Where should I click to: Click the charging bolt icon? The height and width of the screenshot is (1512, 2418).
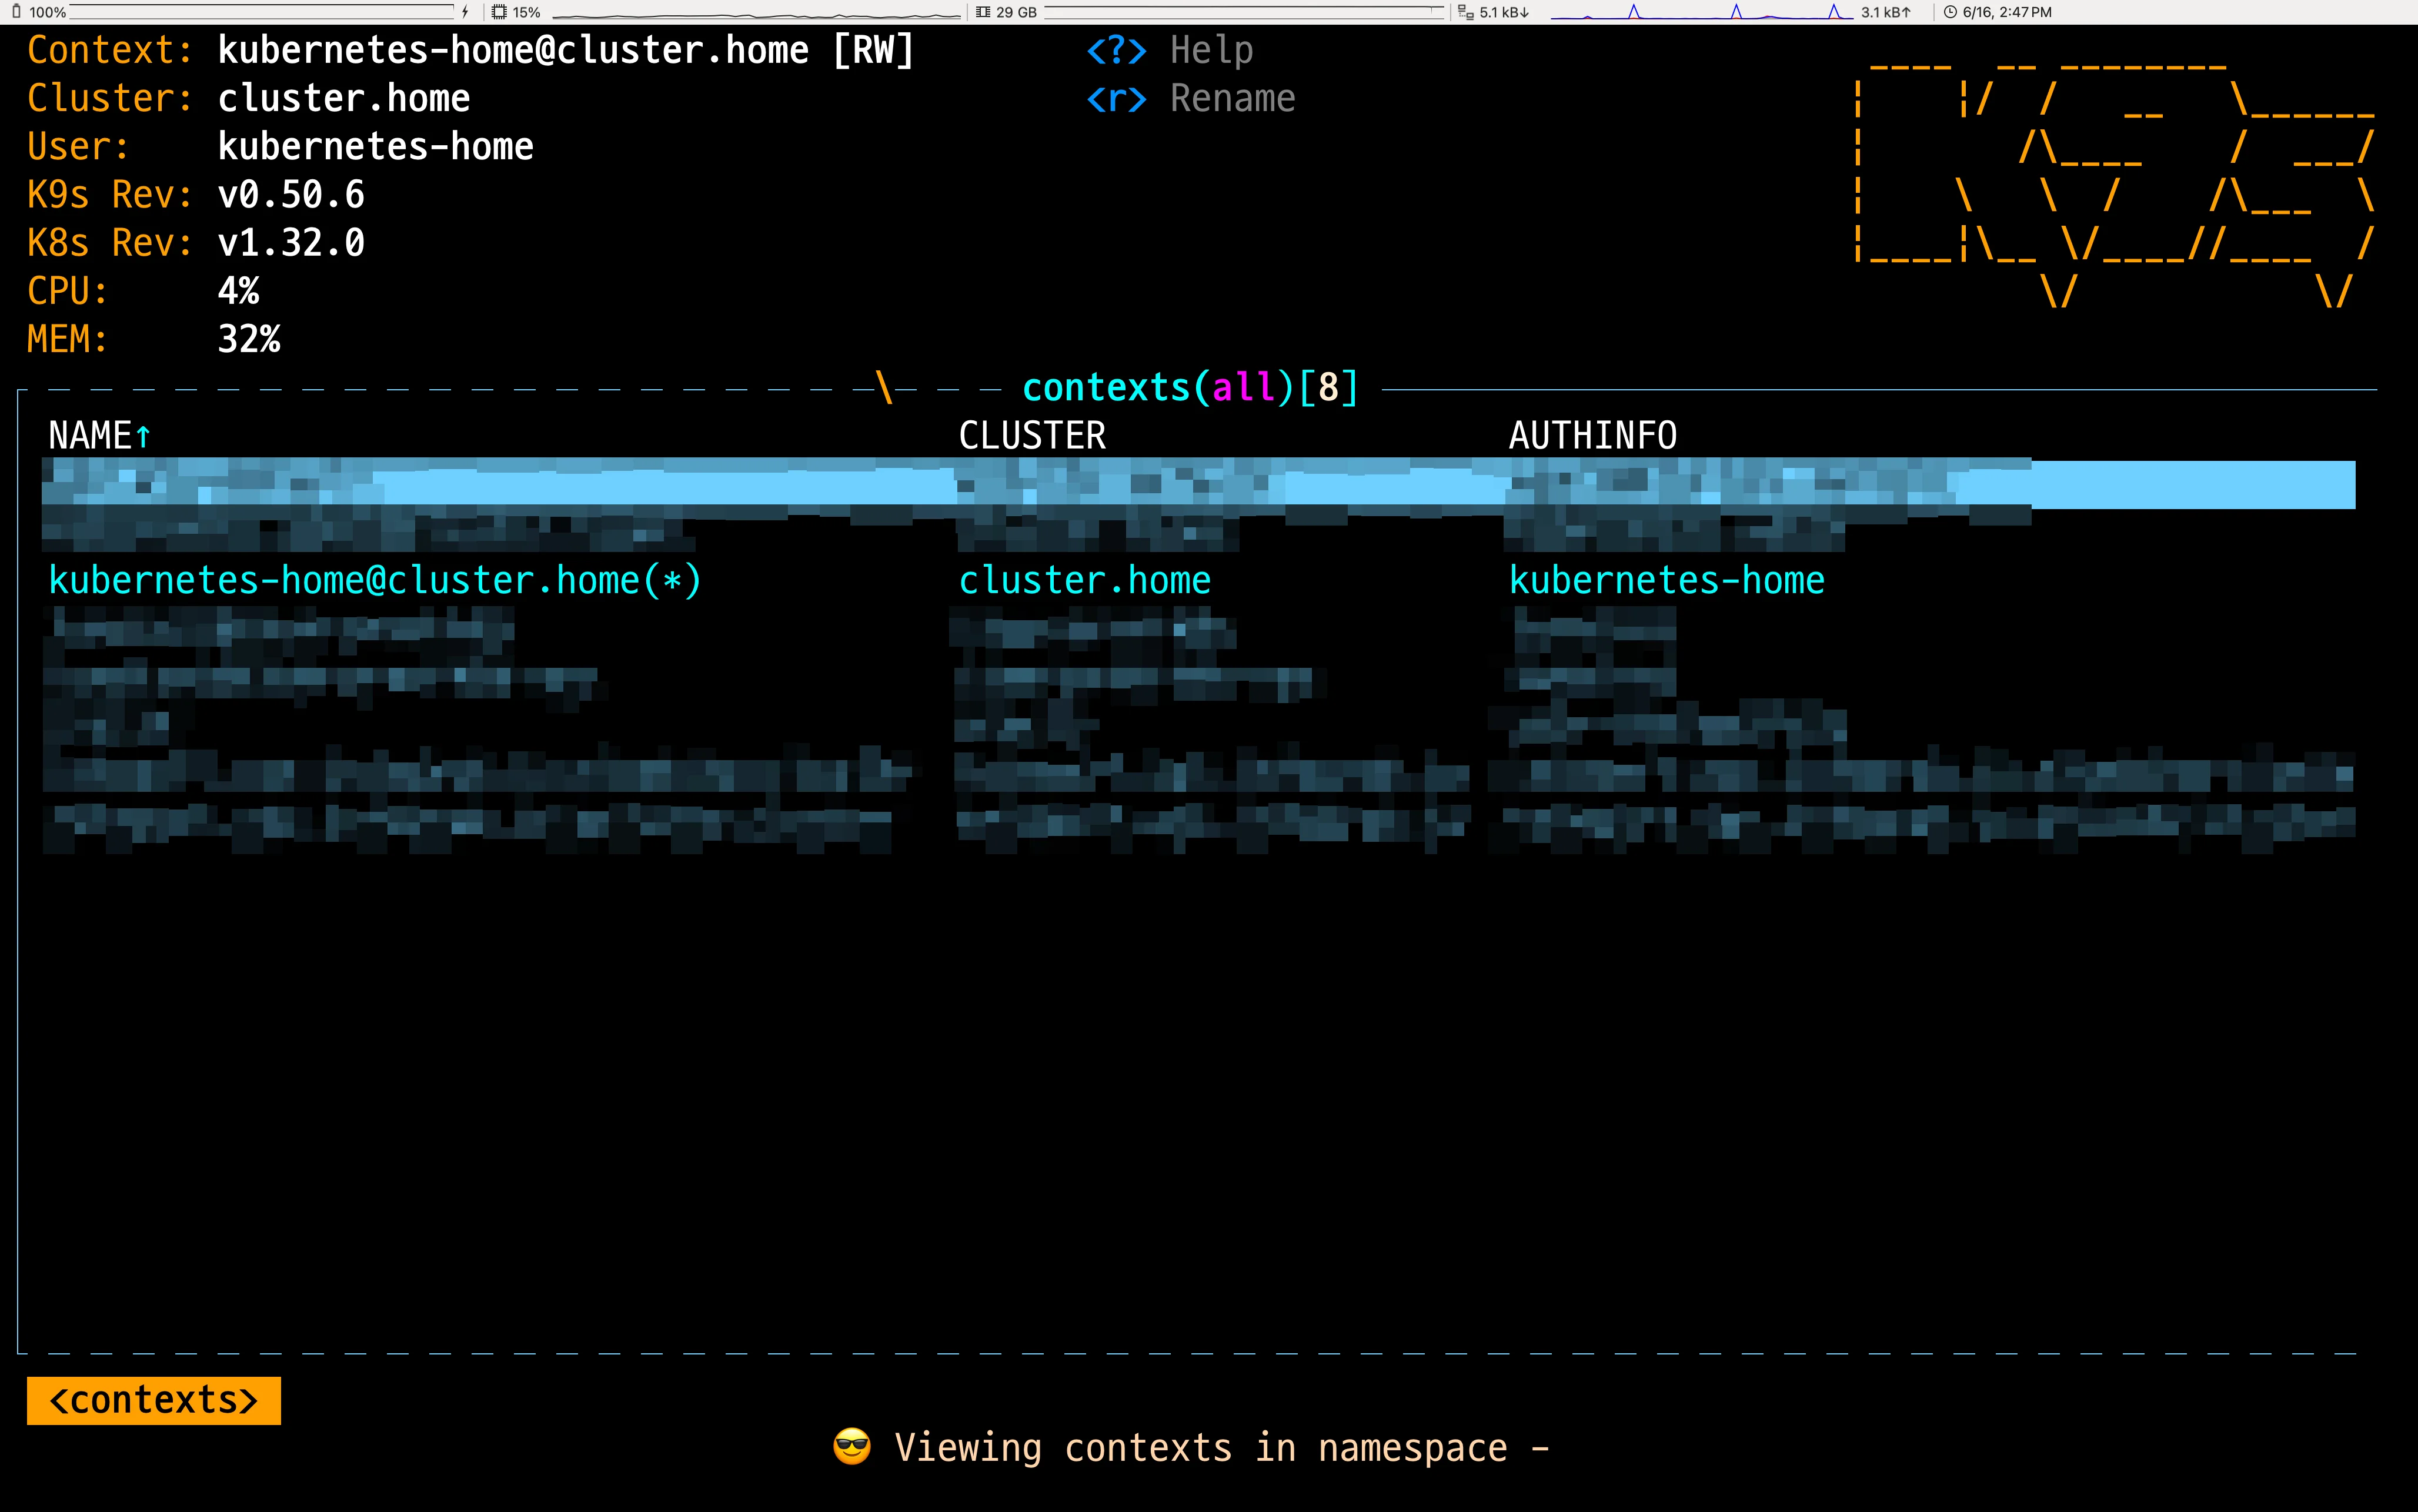(x=465, y=12)
